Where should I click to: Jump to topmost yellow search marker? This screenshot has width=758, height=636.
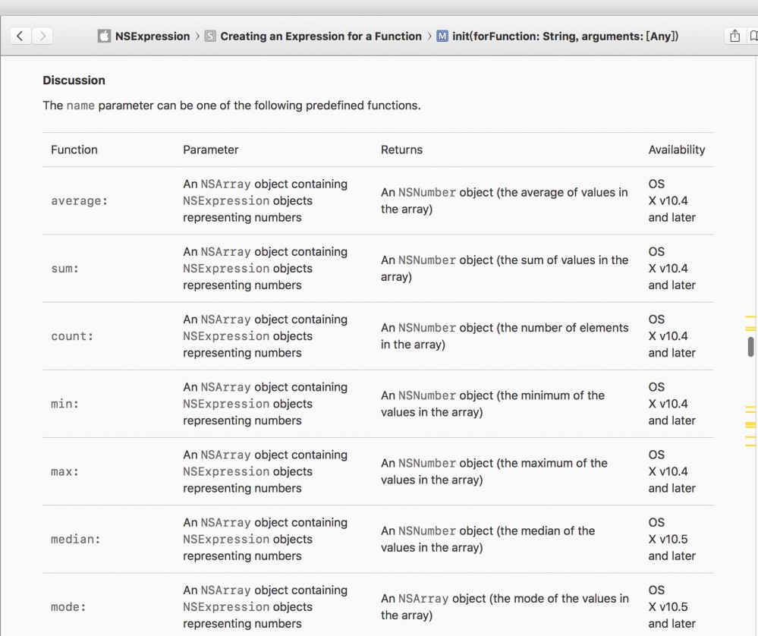tap(750, 316)
